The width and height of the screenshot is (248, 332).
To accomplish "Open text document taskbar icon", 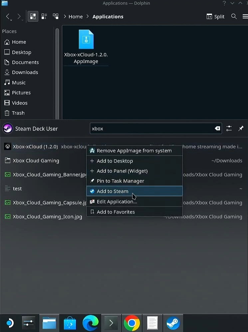I will click(x=152, y=323).
